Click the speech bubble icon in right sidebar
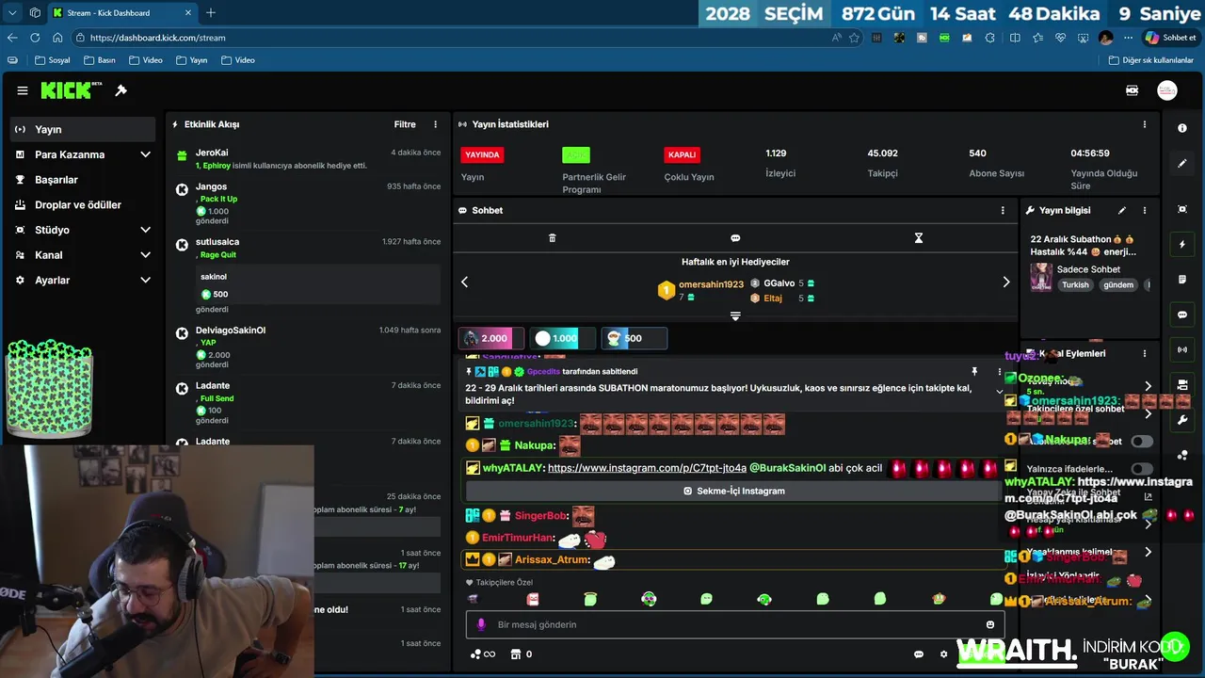Screen dimensions: 1205x678 [x=1182, y=315]
